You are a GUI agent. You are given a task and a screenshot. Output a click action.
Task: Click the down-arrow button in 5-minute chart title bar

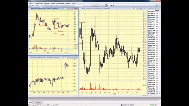pyautogui.click(x=65, y=58)
